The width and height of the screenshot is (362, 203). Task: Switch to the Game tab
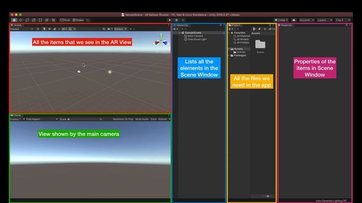coord(16,115)
